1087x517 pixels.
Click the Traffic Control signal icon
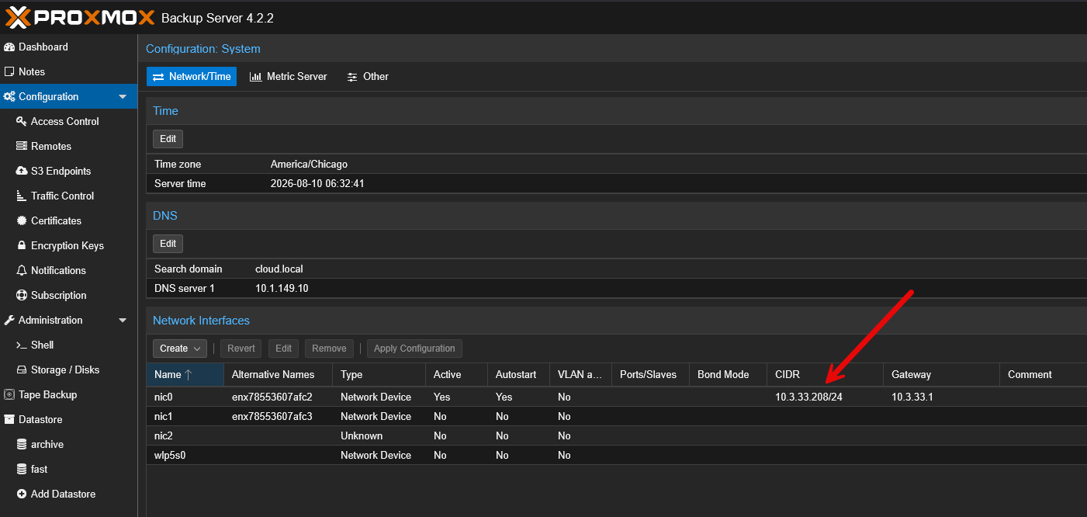tap(22, 196)
